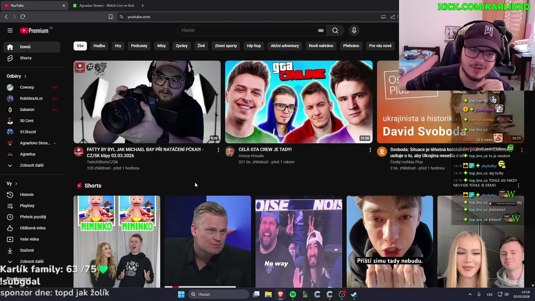Start voice search with microphone icon
This screenshot has height=301, width=535.
[354, 30]
